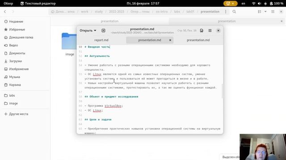
Task: Close the active presentation.md tab
Action: click(x=170, y=40)
